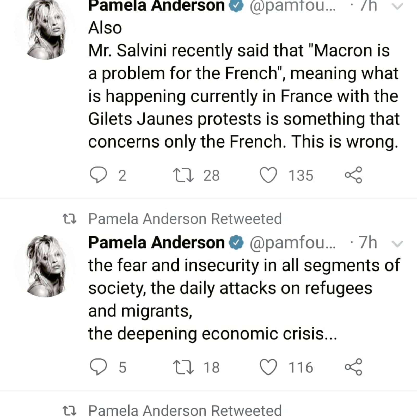Reply to the Salvini Macron tweet
The width and height of the screenshot is (417, 417).
point(98,175)
